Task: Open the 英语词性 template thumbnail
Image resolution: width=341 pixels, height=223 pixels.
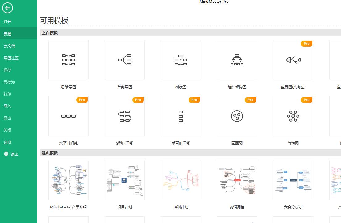Action: coord(237,180)
